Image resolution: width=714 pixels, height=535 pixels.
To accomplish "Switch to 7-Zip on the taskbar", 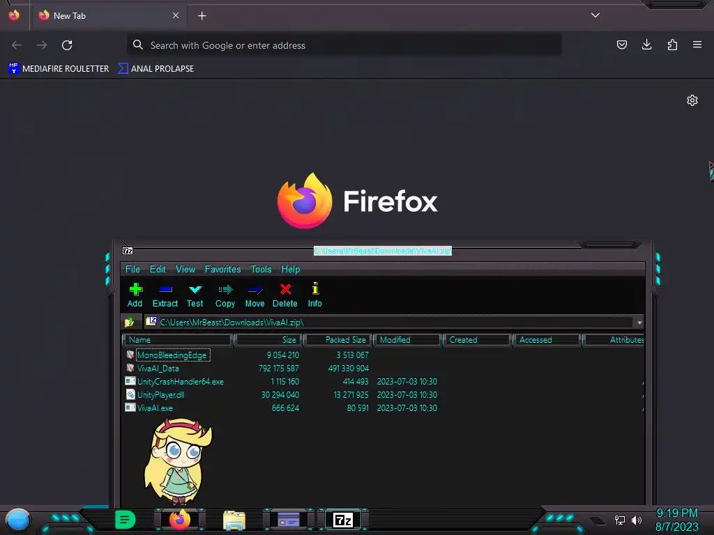I will [x=343, y=520].
